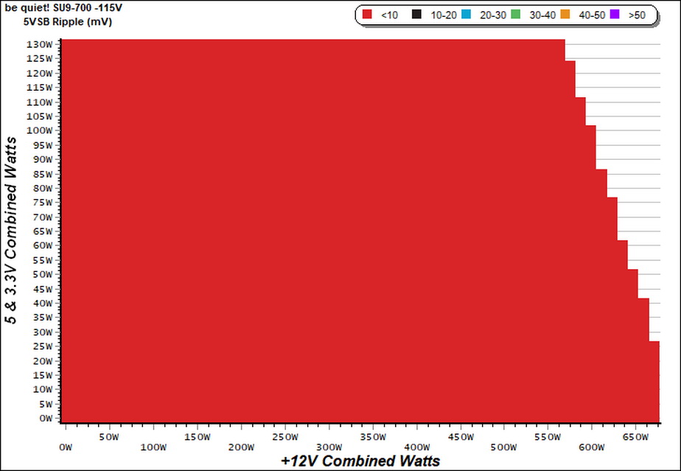The width and height of the screenshot is (681, 471).
Task: Click the '60W' y-axis label
Action: 43,245
